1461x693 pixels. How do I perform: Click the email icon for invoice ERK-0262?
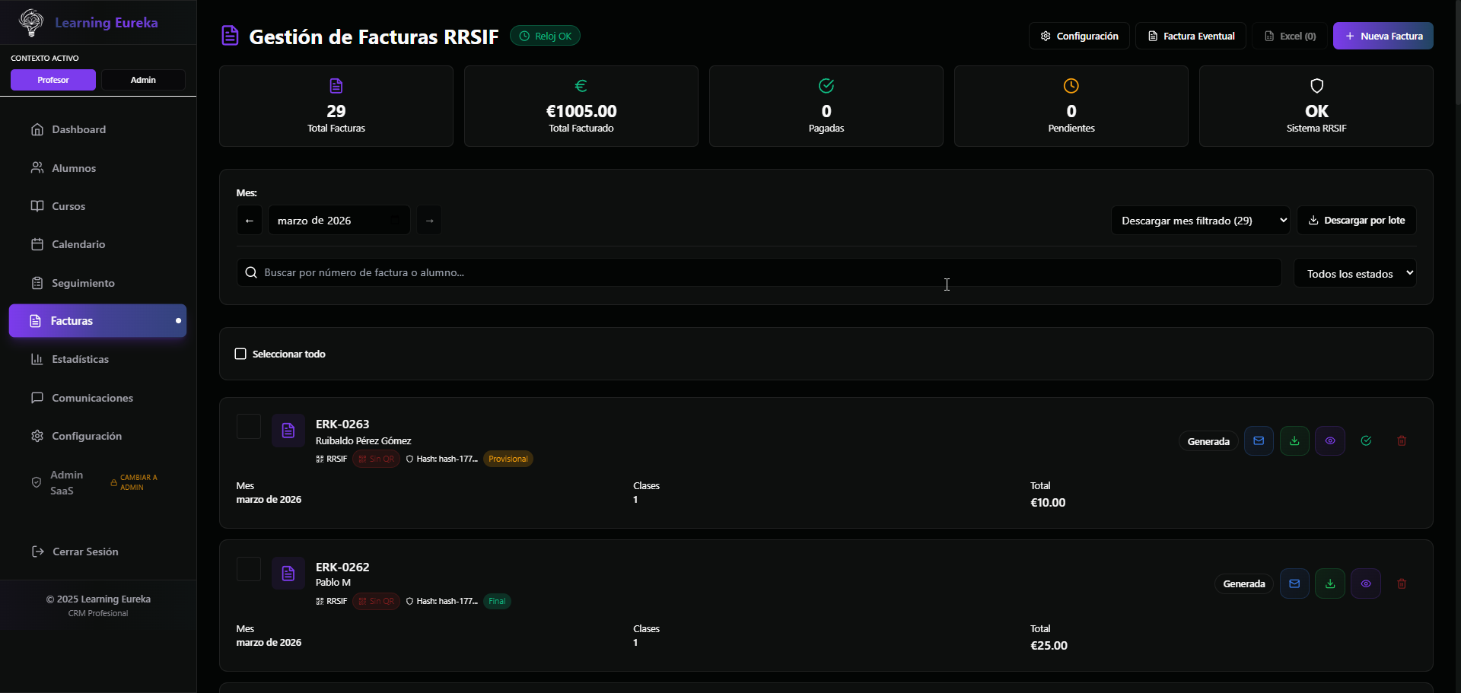pos(1294,584)
